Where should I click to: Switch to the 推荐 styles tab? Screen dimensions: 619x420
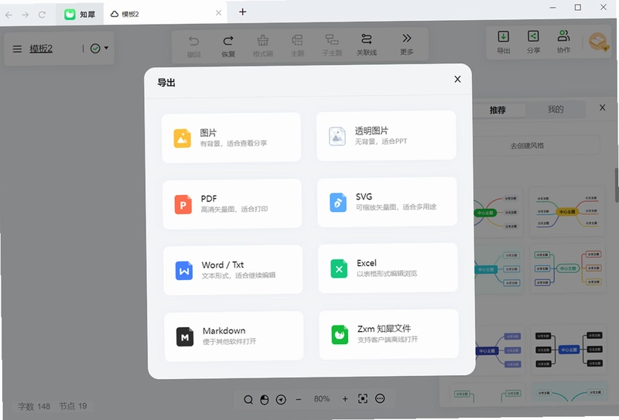point(498,110)
